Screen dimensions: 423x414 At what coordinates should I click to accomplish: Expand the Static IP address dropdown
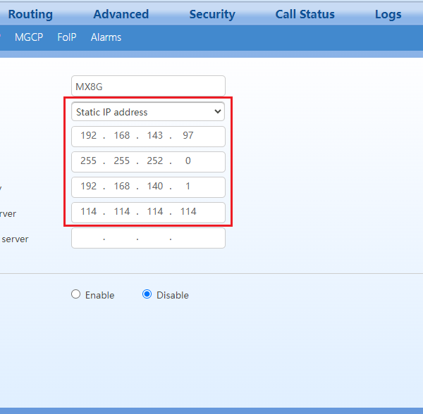tap(148, 111)
